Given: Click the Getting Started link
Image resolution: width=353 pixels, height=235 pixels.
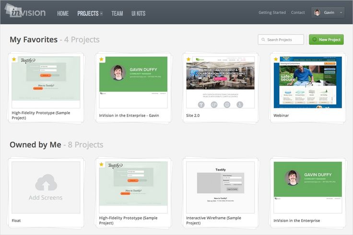Looking at the screenshot, I should tap(272, 12).
